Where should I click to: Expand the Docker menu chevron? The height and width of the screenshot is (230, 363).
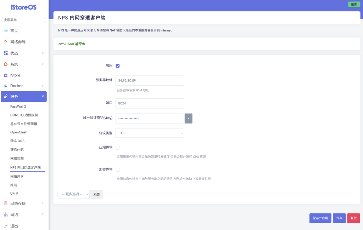tap(43, 86)
